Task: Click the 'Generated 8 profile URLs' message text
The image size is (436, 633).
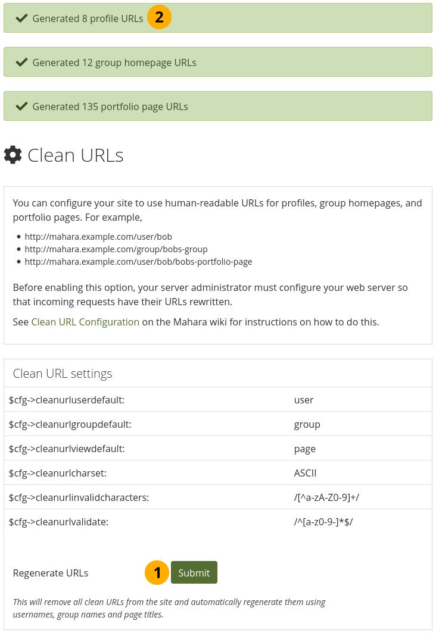Action: tap(88, 18)
